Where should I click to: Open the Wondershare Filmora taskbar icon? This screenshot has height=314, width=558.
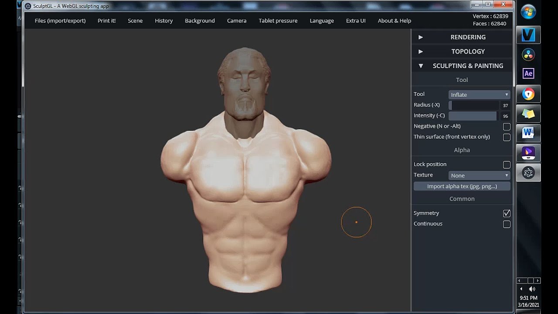528,153
